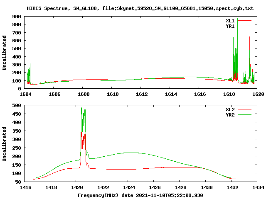The height and width of the screenshot is (199, 266).
Task: Click the 1430 frequency tick label
Action: coord(207,187)
